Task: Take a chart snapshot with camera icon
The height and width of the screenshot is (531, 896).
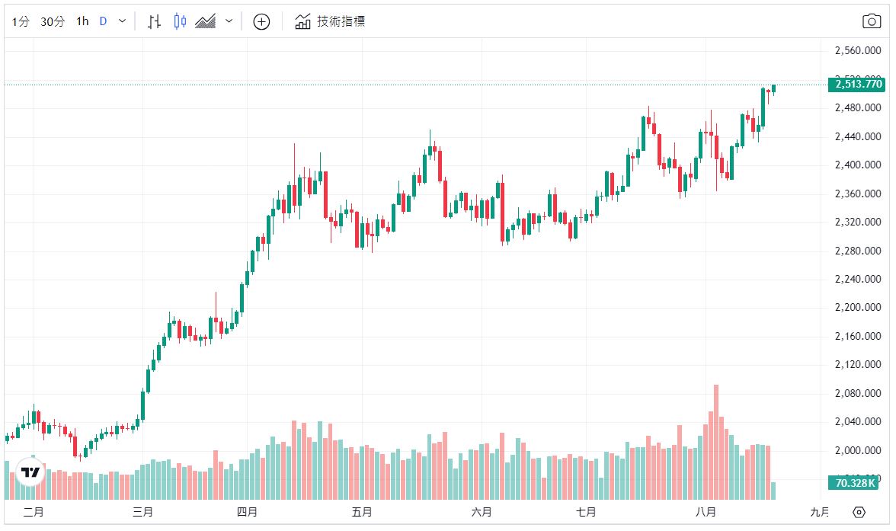Action: pos(872,21)
